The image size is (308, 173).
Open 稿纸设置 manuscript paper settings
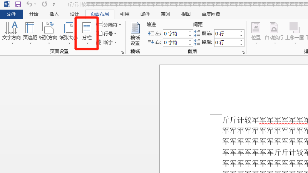click(135, 34)
